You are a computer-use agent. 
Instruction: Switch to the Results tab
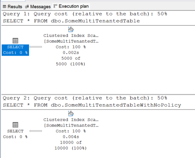coord(12,7)
